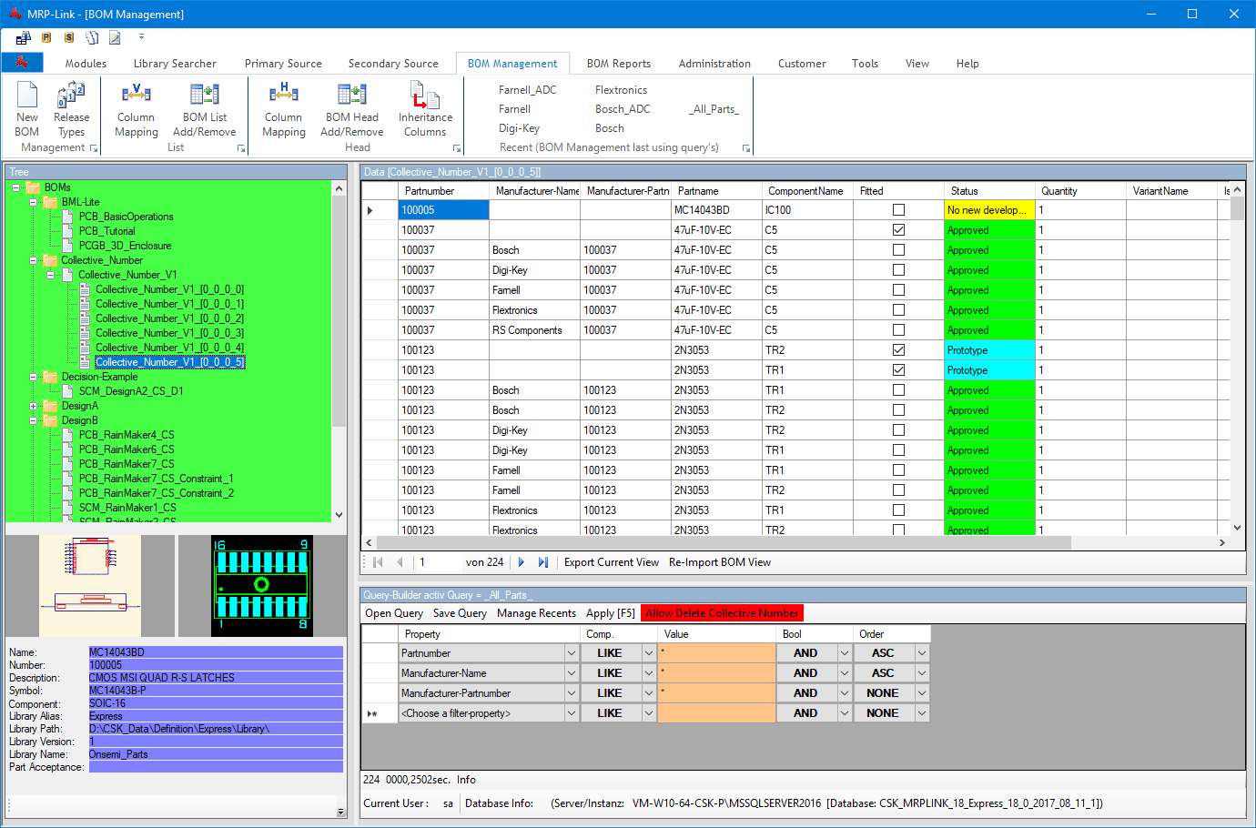This screenshot has height=828, width=1256.
Task: Open the Choose a filter-property dropdown
Action: click(x=572, y=713)
